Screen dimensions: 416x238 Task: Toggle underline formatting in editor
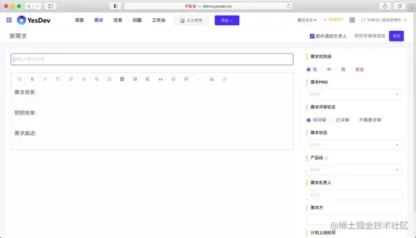click(x=84, y=79)
